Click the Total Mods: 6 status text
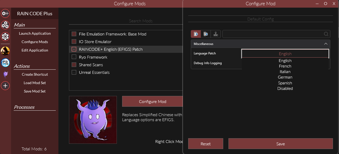The height and width of the screenshot is (154, 339). point(34,149)
